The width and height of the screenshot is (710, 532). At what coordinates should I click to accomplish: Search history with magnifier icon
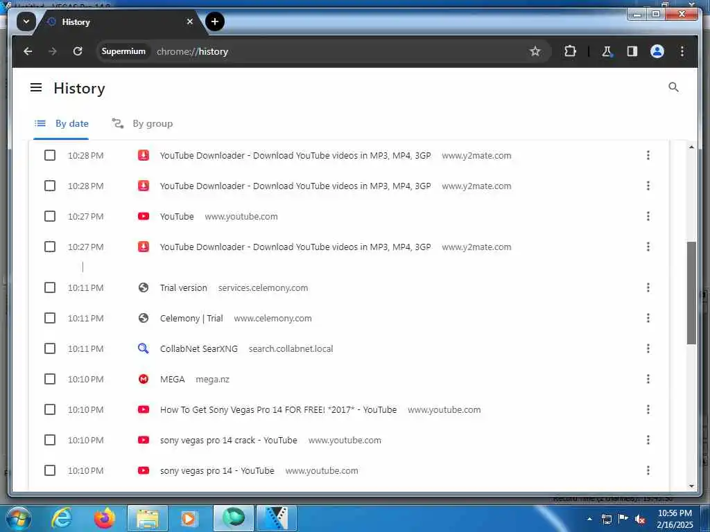[x=673, y=87]
